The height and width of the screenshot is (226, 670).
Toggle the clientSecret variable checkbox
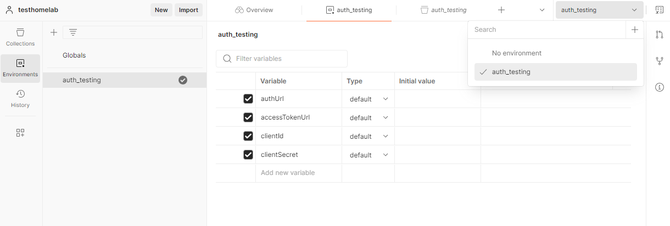point(248,155)
